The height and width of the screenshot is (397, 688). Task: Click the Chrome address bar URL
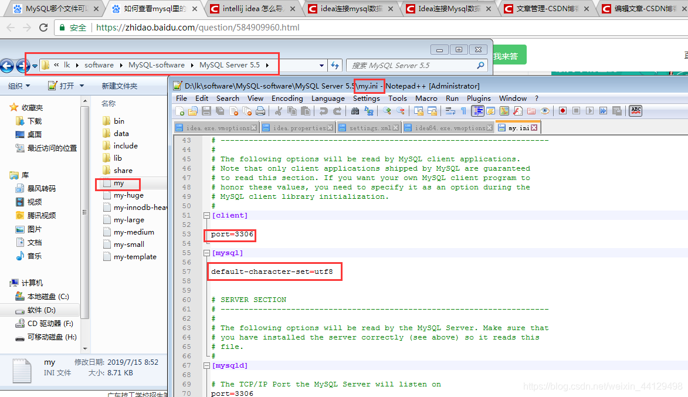(198, 28)
